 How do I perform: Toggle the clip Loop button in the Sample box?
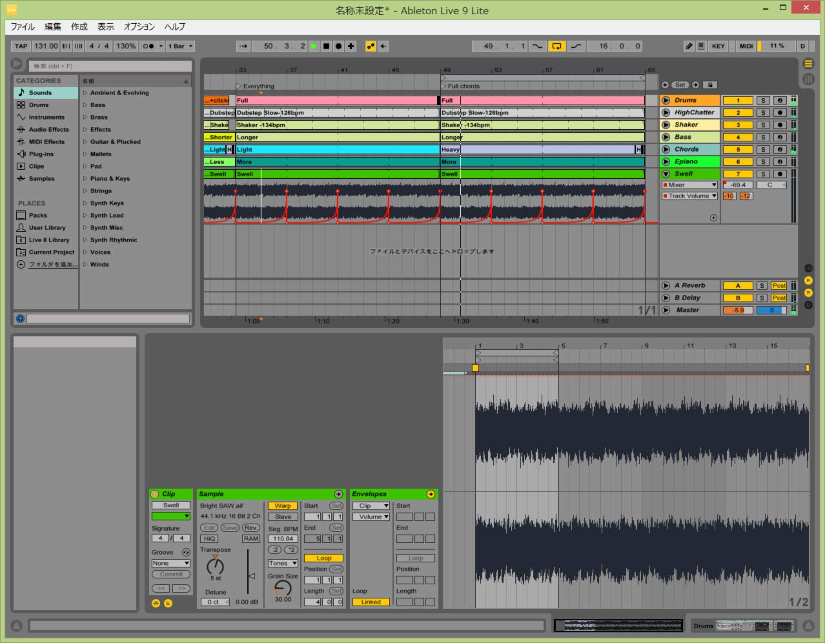point(323,558)
